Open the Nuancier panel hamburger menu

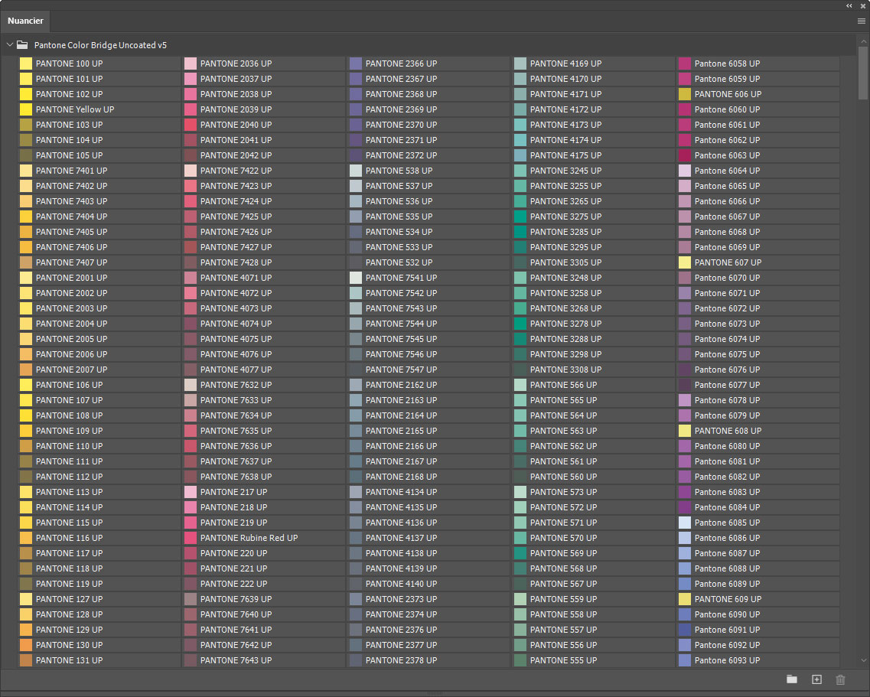(861, 21)
